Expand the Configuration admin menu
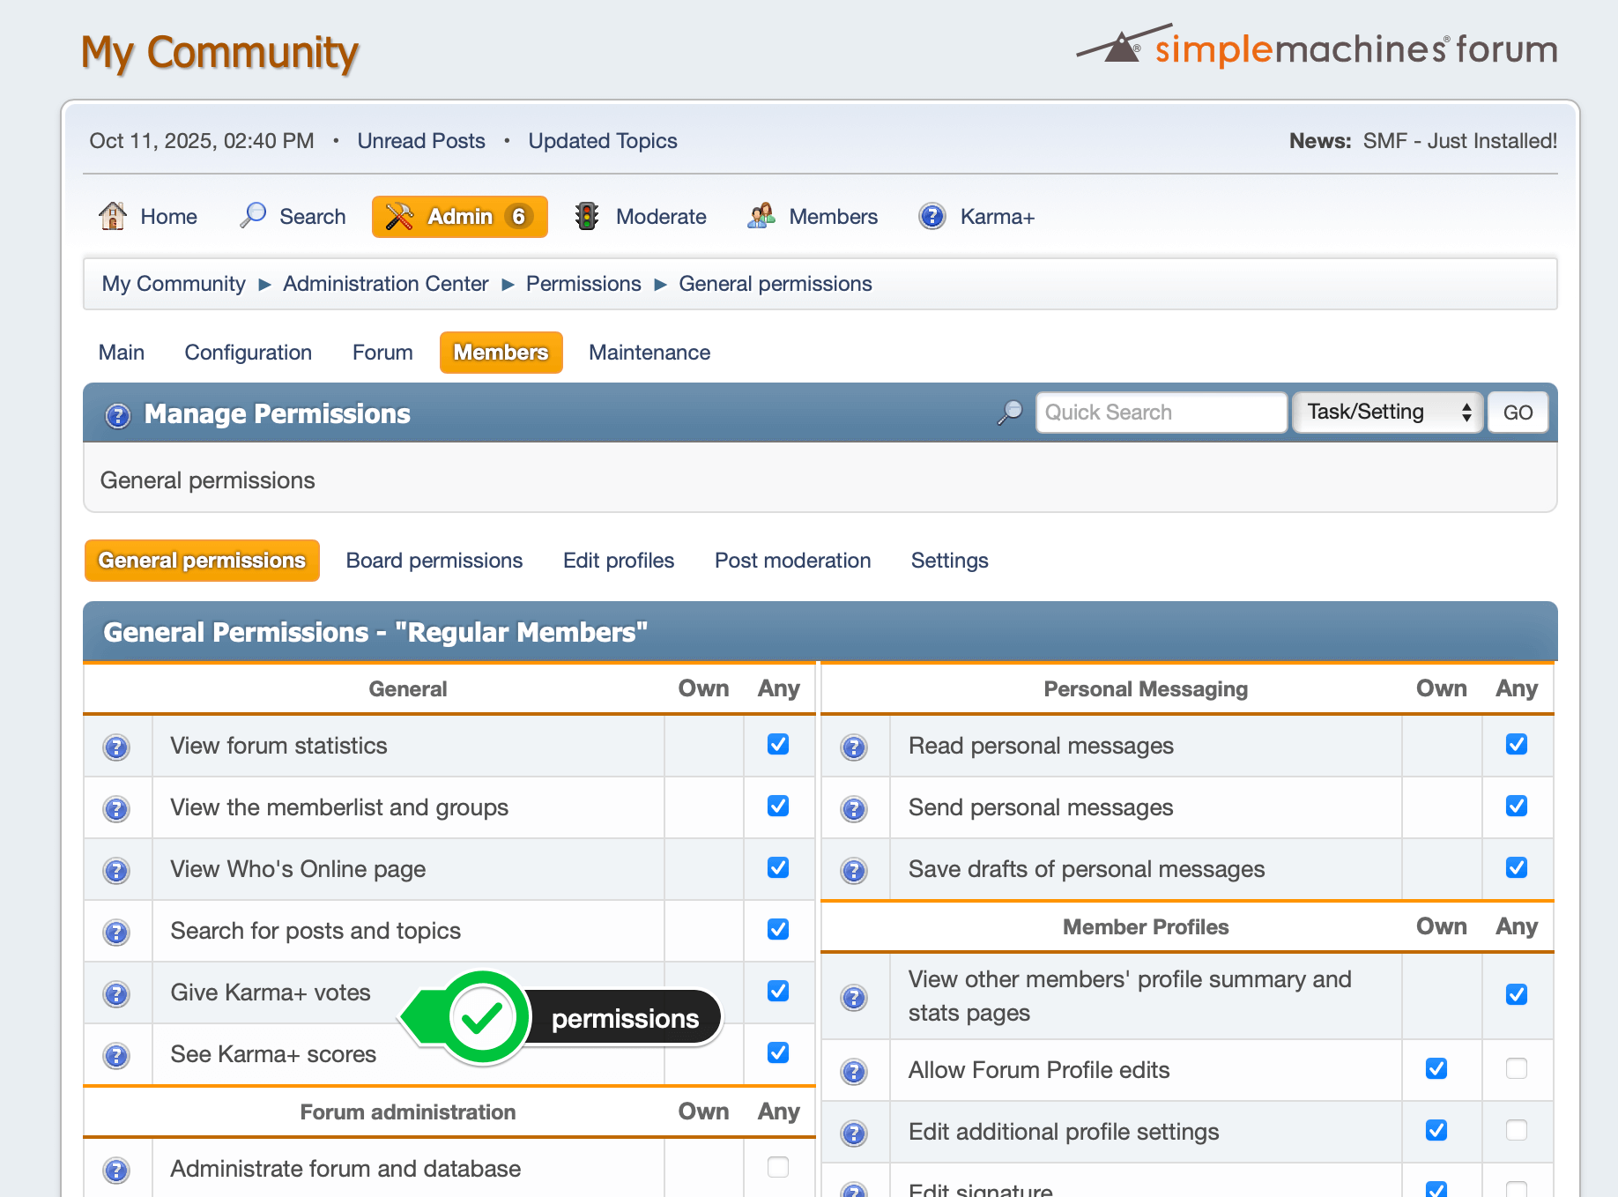The image size is (1618, 1197). click(x=248, y=353)
